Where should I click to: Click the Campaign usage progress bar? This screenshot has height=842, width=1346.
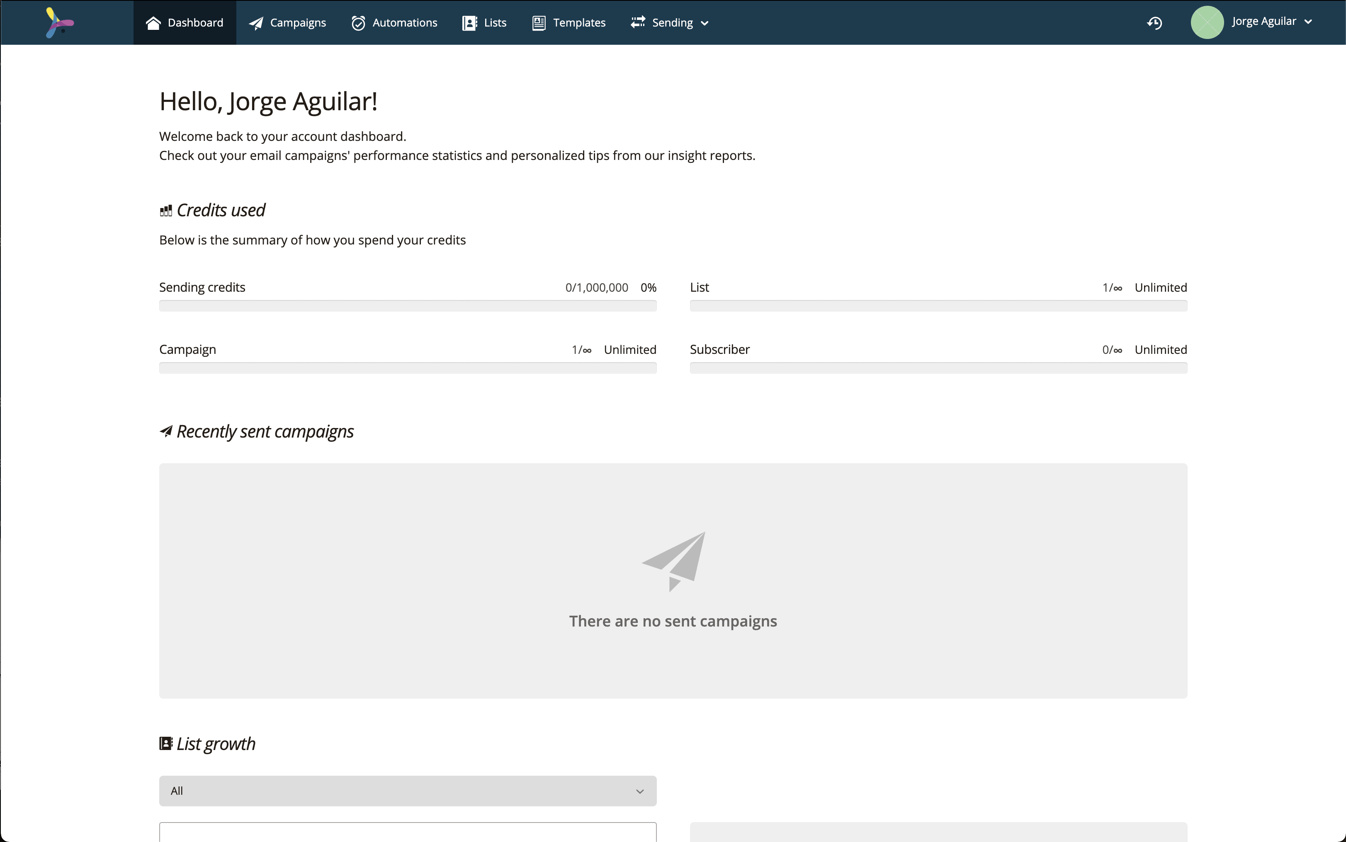click(408, 368)
